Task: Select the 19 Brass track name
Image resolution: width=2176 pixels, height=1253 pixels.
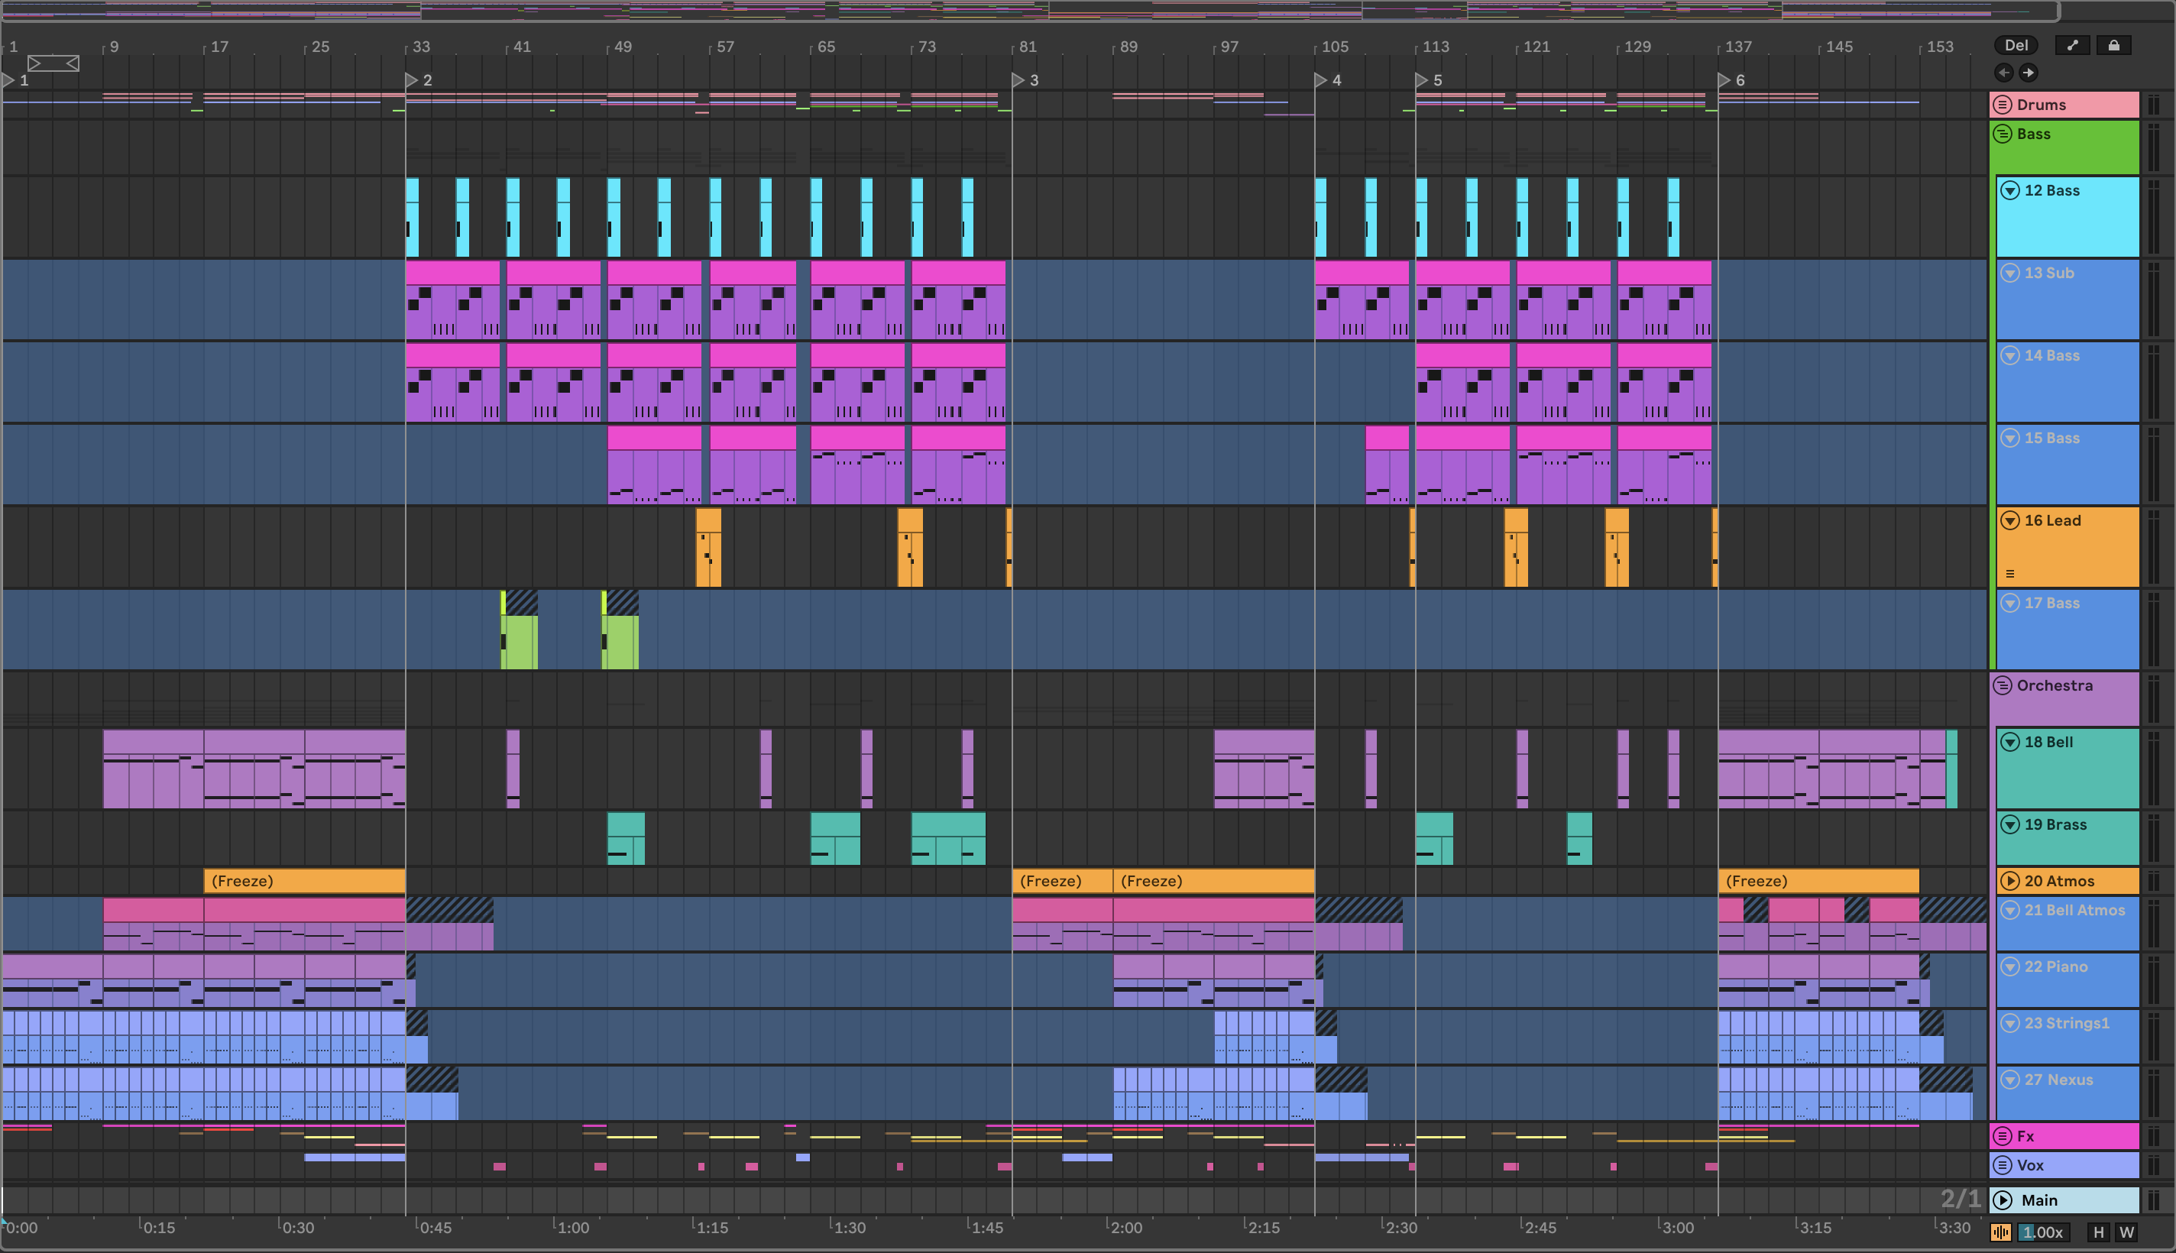Action: point(2055,825)
